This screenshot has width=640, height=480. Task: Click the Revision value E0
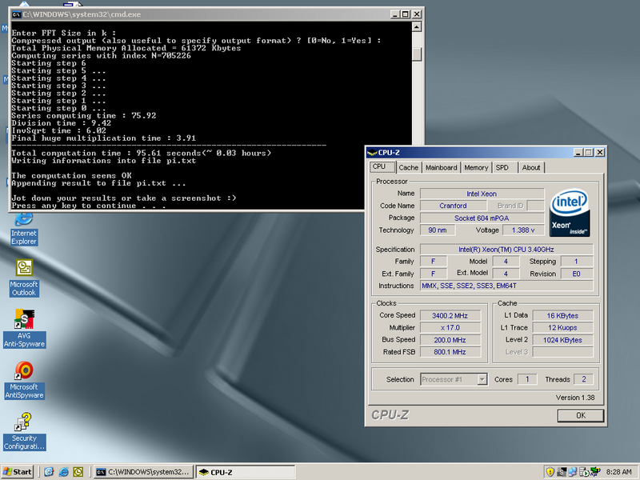click(x=576, y=274)
